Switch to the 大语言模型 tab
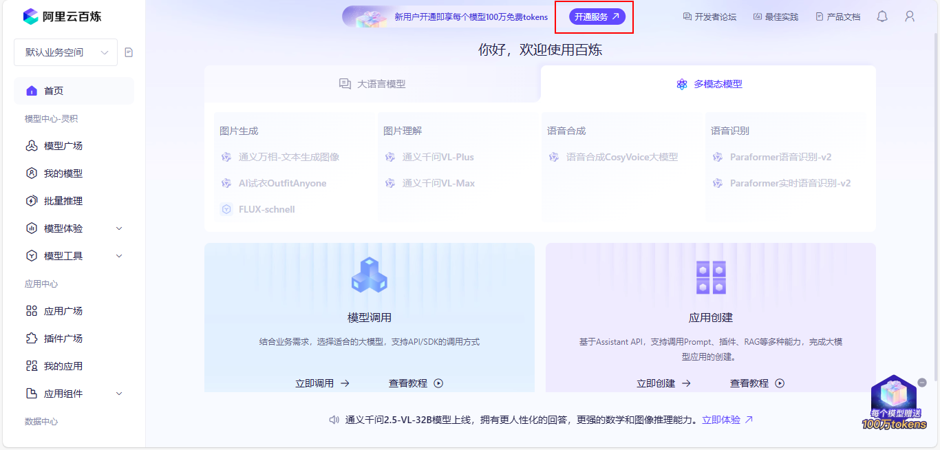940x450 pixels. point(375,83)
